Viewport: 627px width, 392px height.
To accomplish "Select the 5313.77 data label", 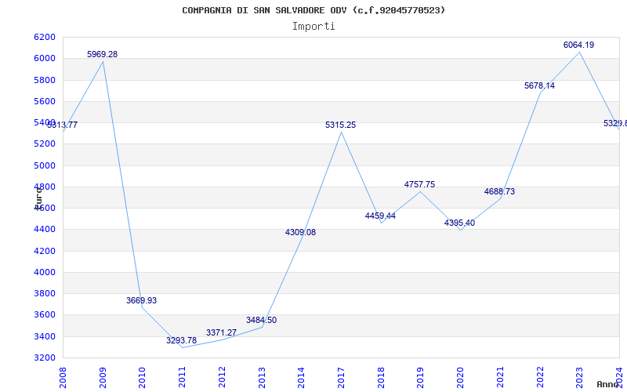I will (63, 125).
